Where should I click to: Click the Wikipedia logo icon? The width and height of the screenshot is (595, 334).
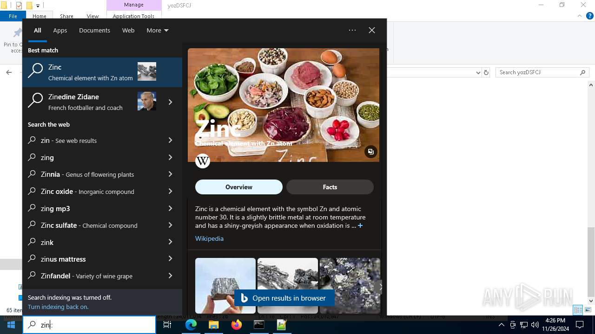pyautogui.click(x=203, y=161)
